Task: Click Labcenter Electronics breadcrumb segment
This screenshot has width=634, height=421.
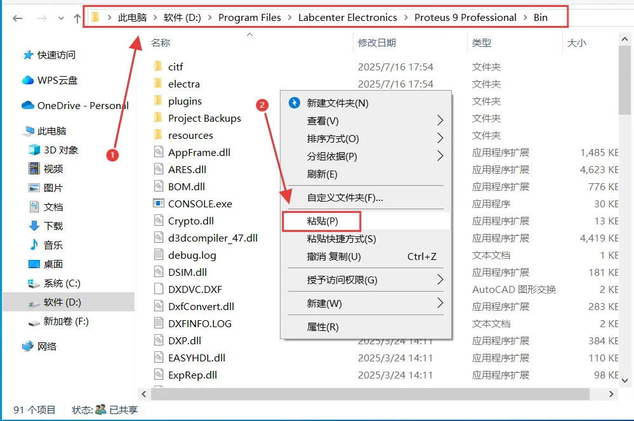Action: (348, 17)
